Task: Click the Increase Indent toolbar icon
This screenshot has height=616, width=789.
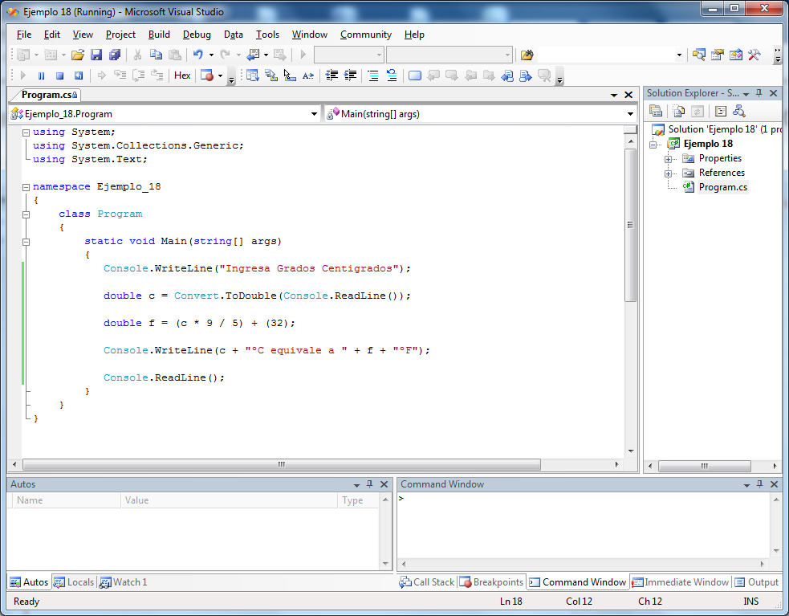Action: coord(348,75)
